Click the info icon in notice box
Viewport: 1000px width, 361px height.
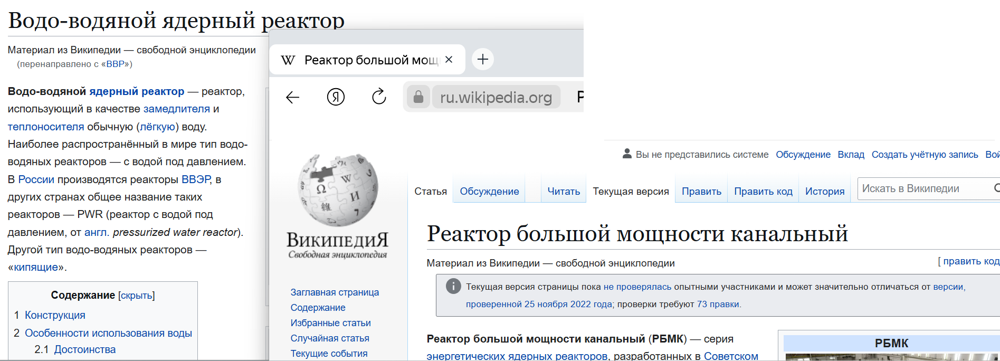[x=453, y=286]
